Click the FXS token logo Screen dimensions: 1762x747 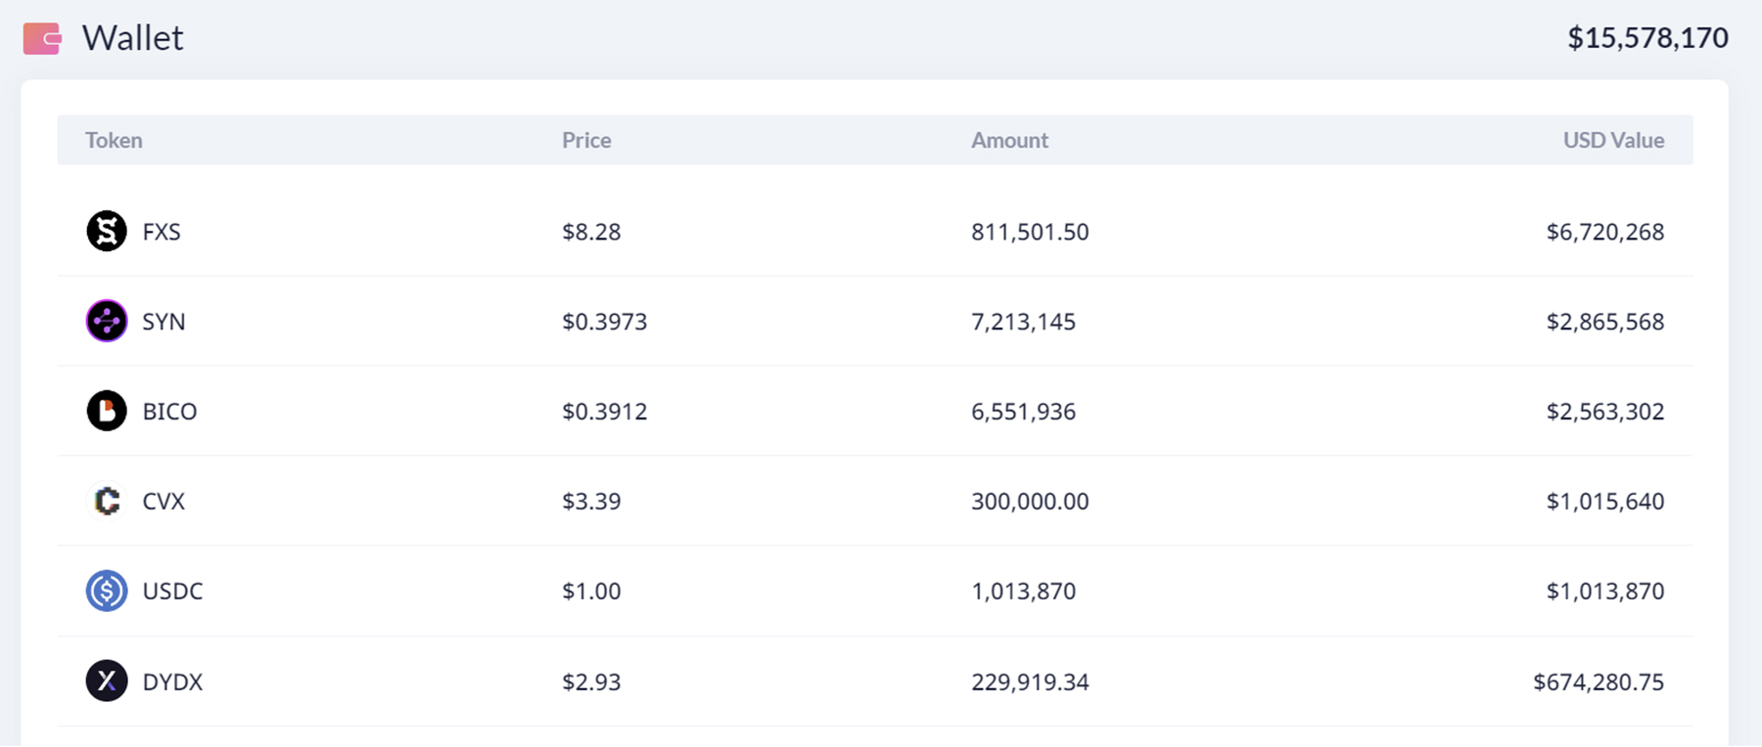pos(107,232)
